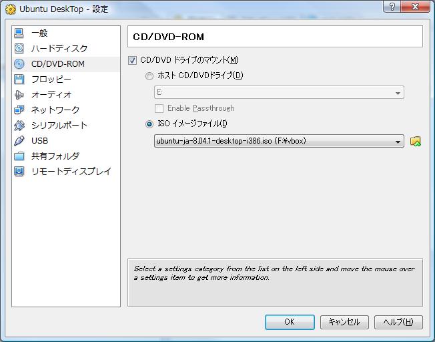The image size is (435, 342).
Task: Toggle the Enable Passthrough checkbox
Action: [159, 108]
